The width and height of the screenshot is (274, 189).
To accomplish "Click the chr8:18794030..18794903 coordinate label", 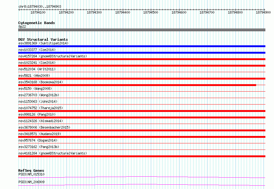I will tap(40, 7).
